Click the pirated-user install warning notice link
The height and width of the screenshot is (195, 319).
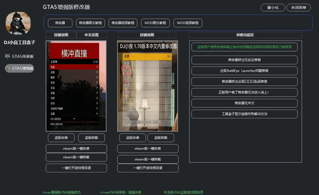click(244, 47)
